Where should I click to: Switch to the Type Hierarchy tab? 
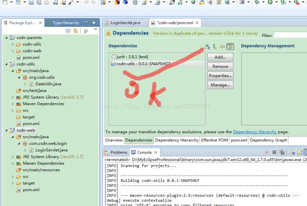pos(63,23)
